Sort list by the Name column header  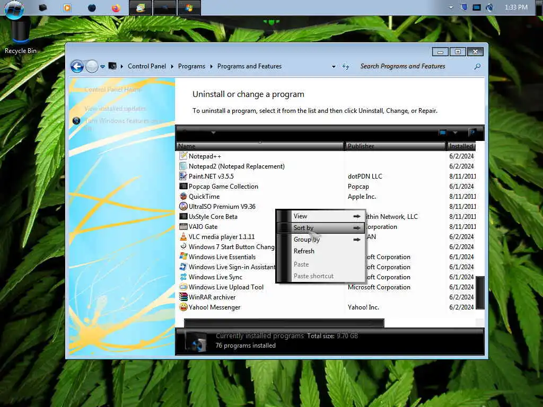click(260, 146)
